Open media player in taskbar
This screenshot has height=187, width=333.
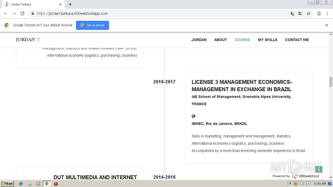tap(38, 184)
